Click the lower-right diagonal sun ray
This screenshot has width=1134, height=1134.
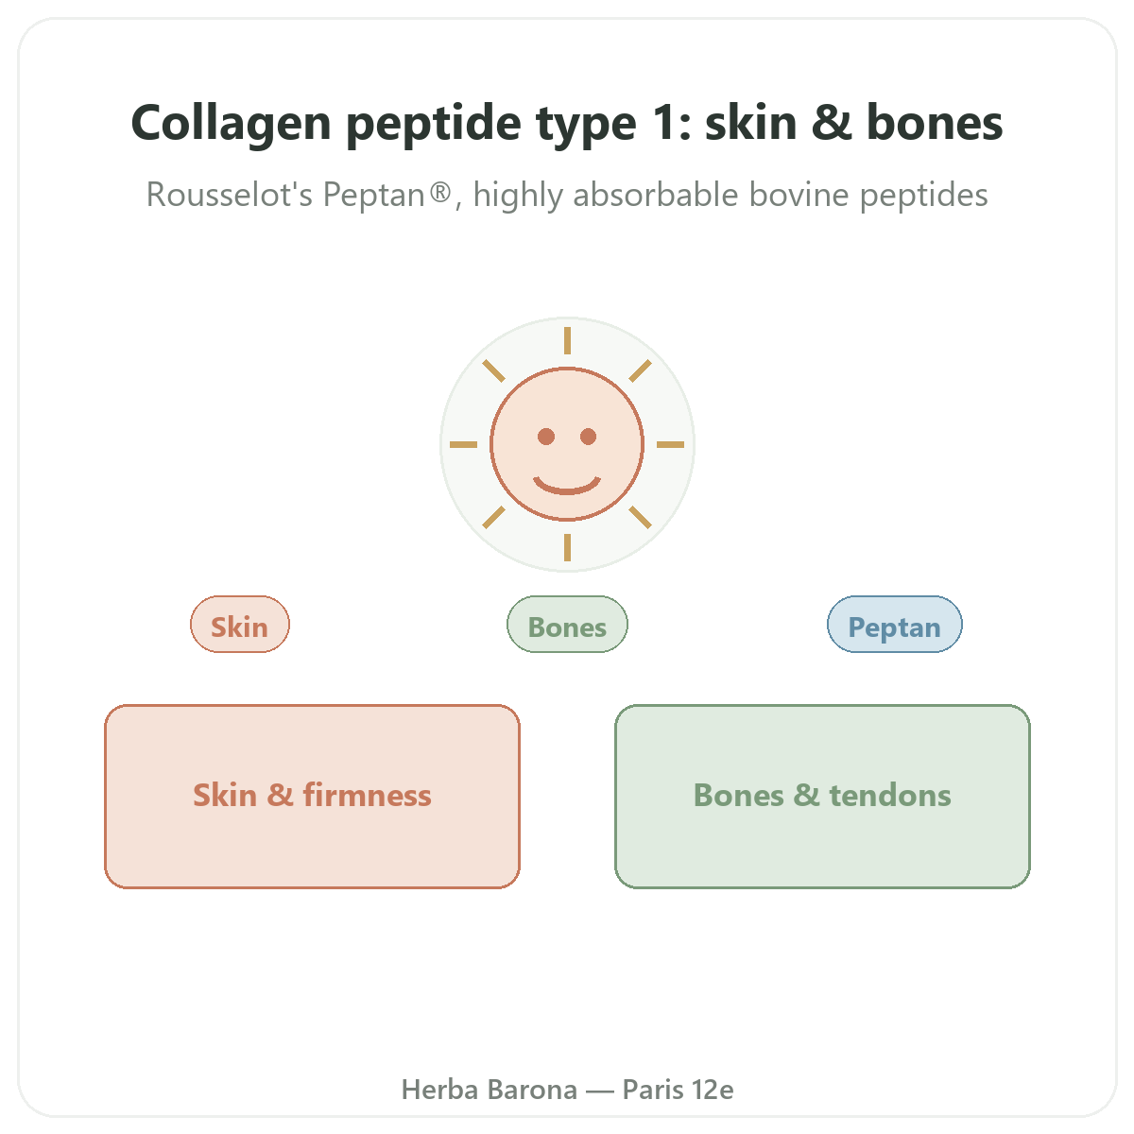(x=641, y=517)
